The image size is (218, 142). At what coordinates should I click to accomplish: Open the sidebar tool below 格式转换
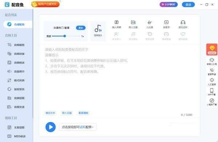pyautogui.click(x=16, y=89)
